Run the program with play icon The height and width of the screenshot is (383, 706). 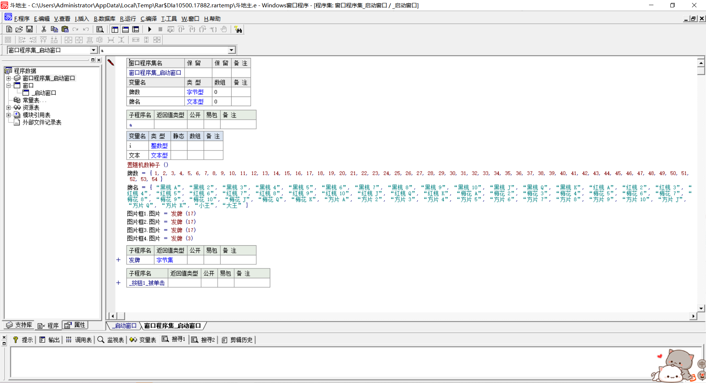(x=150, y=29)
